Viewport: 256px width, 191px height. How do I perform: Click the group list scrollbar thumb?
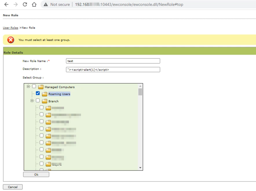tap(140, 92)
